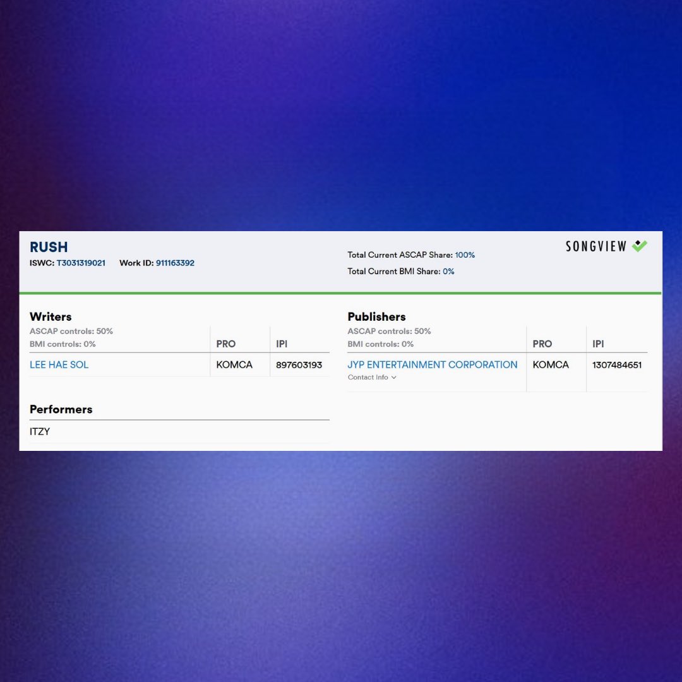The image size is (682, 682).
Task: Click the Songview checkmark logo icon
Action: [x=639, y=246]
